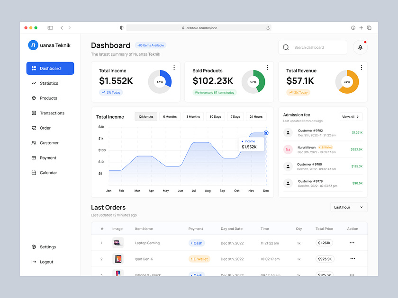The image size is (398, 298).
Task: Select the 24 Hours time filter
Action: 256,116
